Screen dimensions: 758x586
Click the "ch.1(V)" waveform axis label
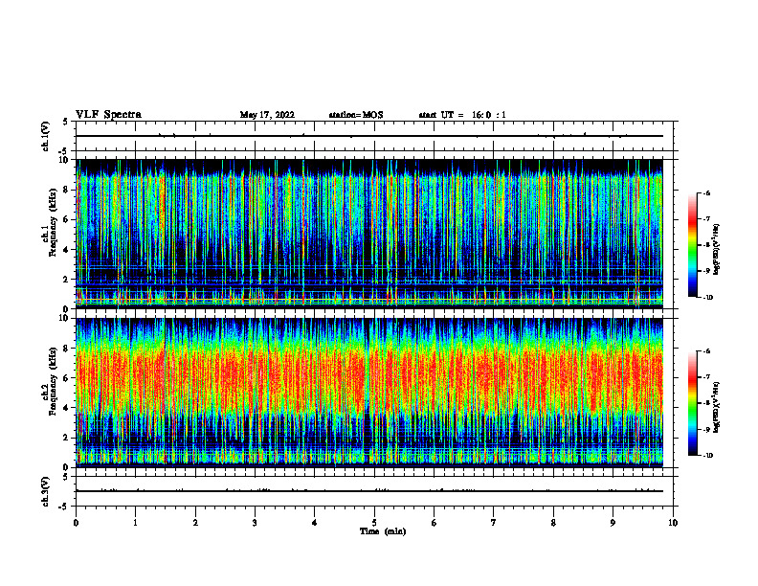click(x=46, y=136)
